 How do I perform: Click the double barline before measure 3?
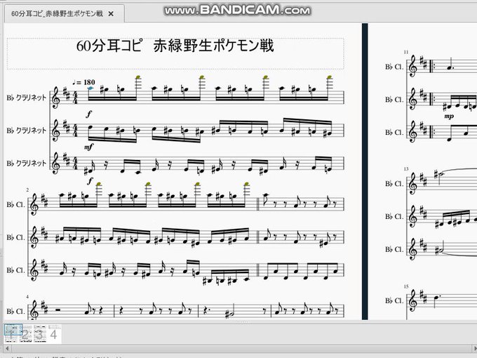(258, 204)
